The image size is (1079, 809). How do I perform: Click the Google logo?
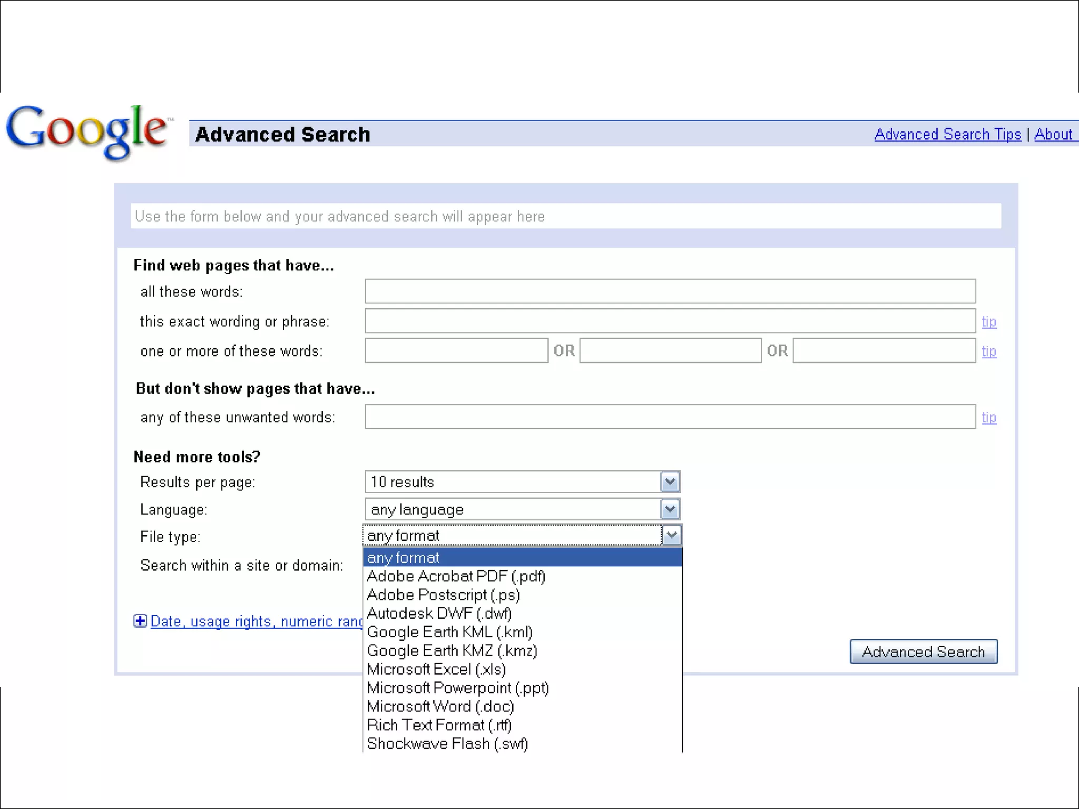[x=87, y=132]
